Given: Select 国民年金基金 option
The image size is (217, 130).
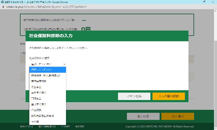Looking at the screenshot, I should pos(48,104).
